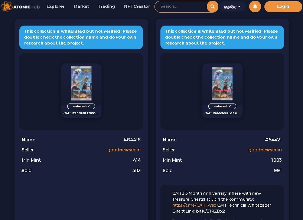Open the notifications bell
The height and width of the screenshot is (220, 303).
(255, 7)
